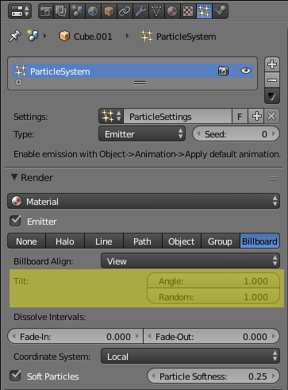
Task: Open the Billboard Align View dropdown
Action: click(190, 261)
